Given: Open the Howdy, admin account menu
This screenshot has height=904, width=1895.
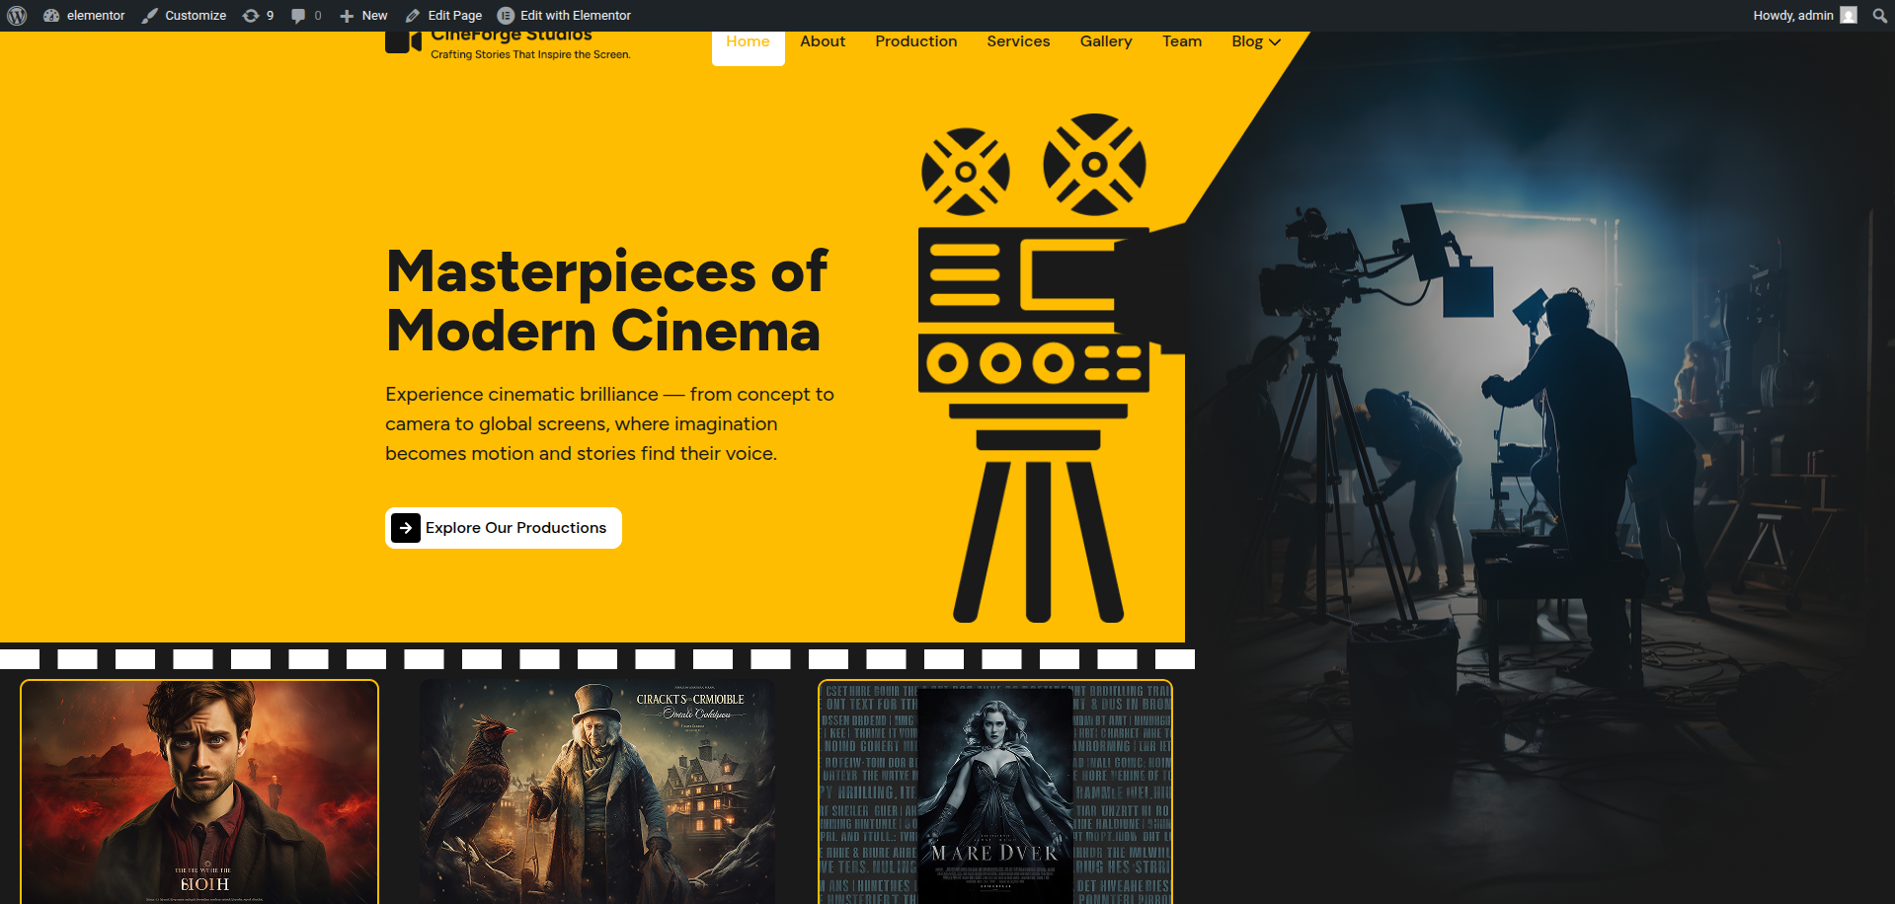Looking at the screenshot, I should [x=1792, y=16].
